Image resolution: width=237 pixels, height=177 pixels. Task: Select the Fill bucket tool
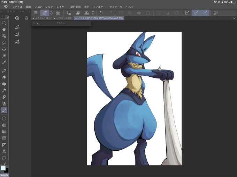(x=4, y=84)
